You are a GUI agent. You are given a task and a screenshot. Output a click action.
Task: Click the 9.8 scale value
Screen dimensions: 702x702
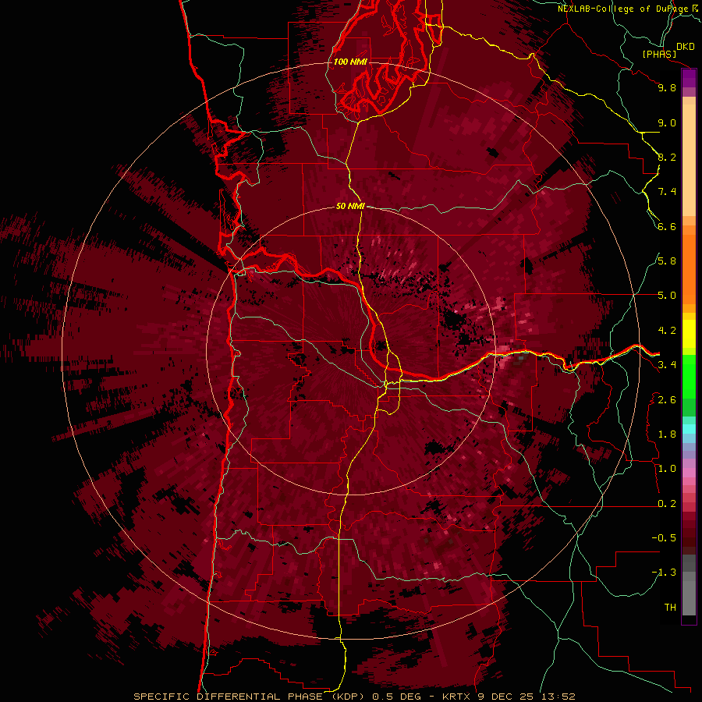click(667, 87)
